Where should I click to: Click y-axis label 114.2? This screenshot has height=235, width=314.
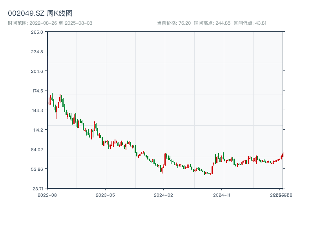coord(38,130)
